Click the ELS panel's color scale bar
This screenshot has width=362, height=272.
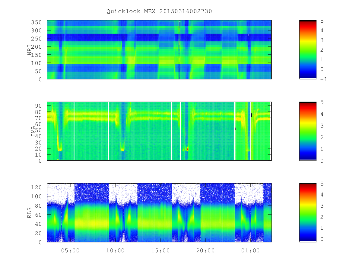308,212
